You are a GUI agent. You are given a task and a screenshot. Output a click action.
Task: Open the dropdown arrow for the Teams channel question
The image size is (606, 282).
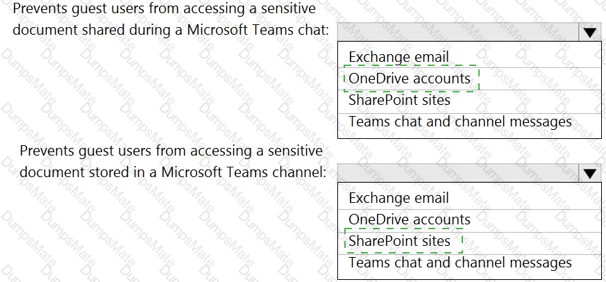point(590,174)
